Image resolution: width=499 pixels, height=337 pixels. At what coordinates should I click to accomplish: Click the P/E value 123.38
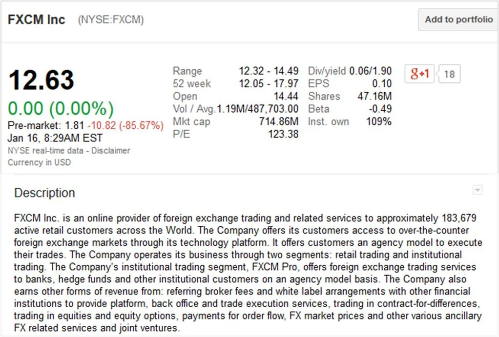pyautogui.click(x=283, y=134)
